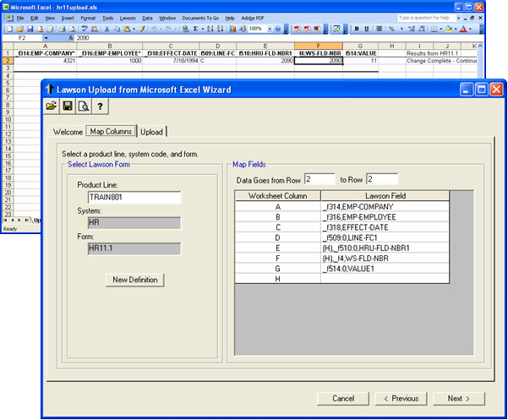Click Excel's Center align icon
Image resolution: width=508 pixels, height=420 pixels.
coord(379,29)
